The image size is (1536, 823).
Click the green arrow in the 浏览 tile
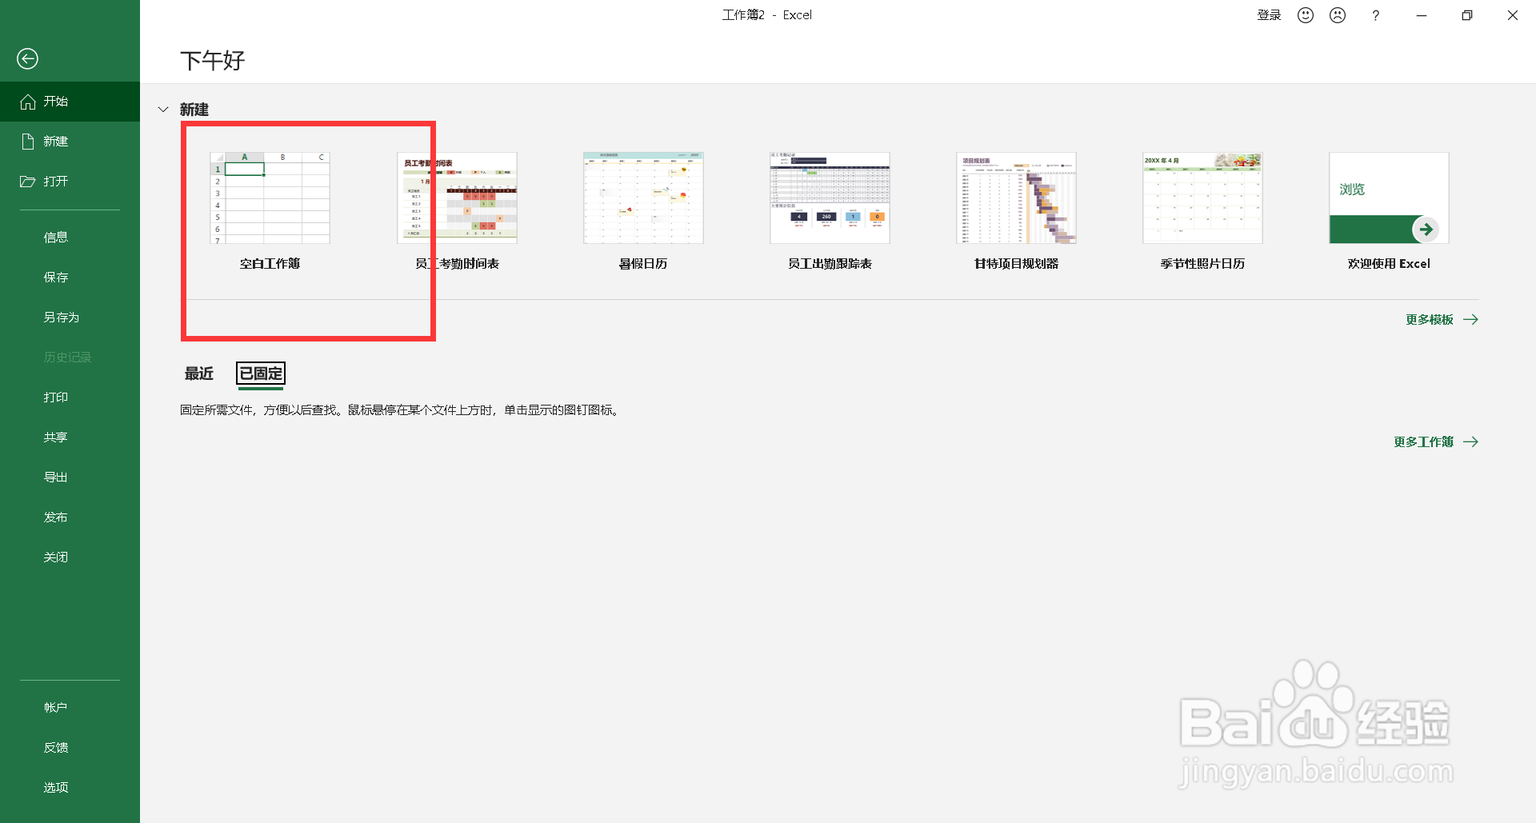click(x=1426, y=230)
